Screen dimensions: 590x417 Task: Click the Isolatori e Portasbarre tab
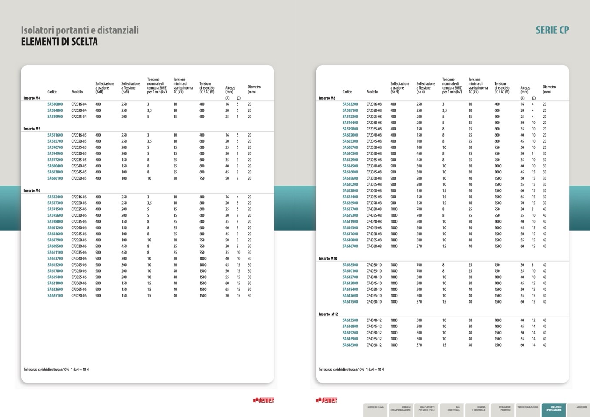coord(553,409)
